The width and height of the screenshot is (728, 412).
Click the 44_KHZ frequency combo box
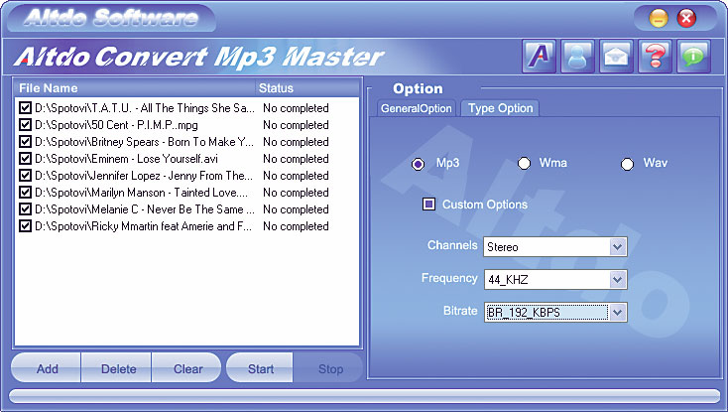pyautogui.click(x=554, y=279)
